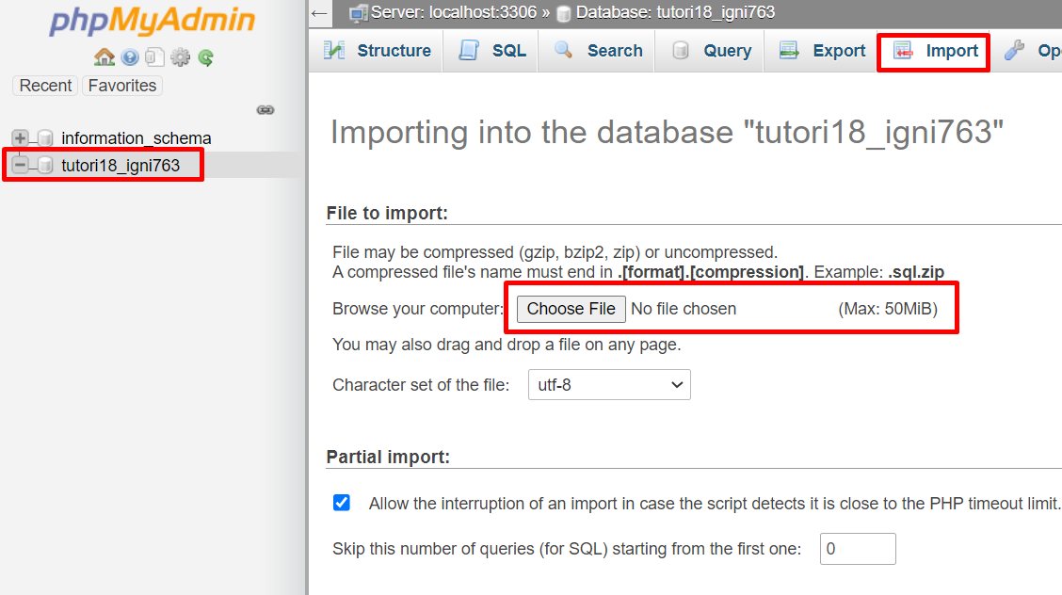The height and width of the screenshot is (595, 1062).
Task: Open the Recent tables list
Action: point(45,86)
